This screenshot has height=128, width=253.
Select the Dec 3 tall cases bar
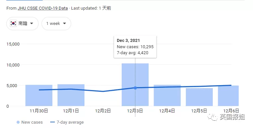135,85
